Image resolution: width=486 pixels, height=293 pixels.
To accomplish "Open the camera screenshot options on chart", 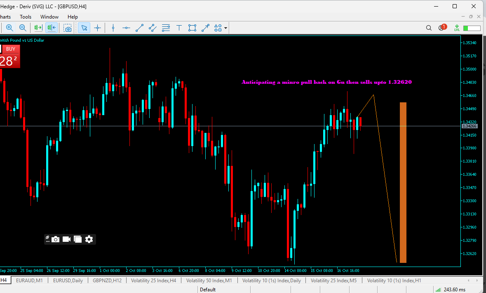I will point(55,239).
